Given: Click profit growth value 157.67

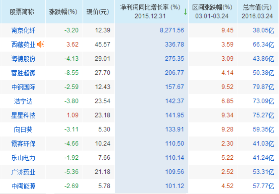Looking at the screenshot, I should tap(175, 87).
